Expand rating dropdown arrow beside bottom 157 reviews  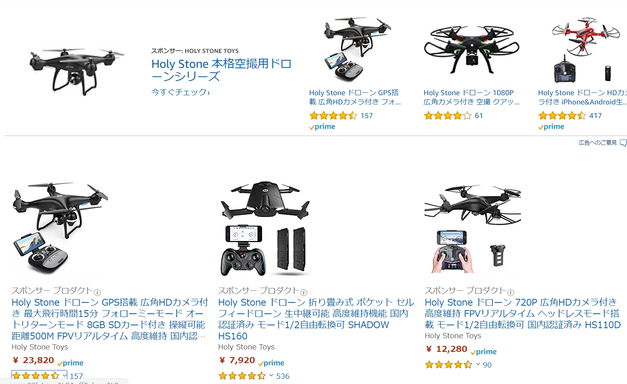pos(65,376)
